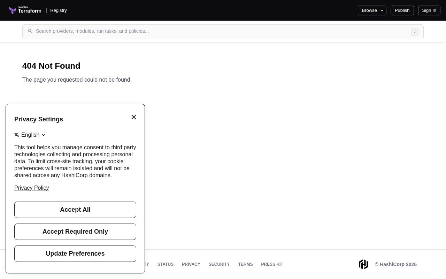Click the Terraform logo icon

tap(25, 10)
